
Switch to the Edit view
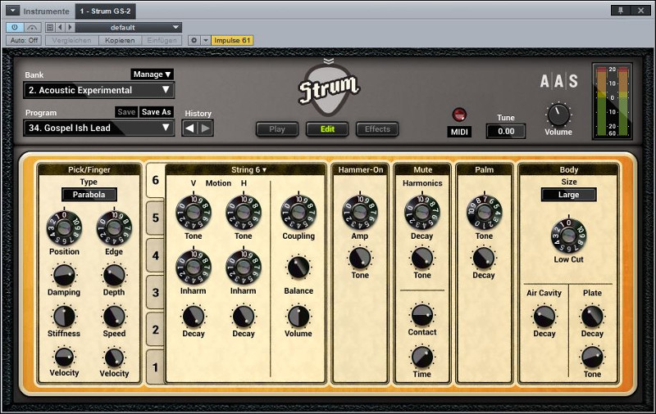click(327, 129)
